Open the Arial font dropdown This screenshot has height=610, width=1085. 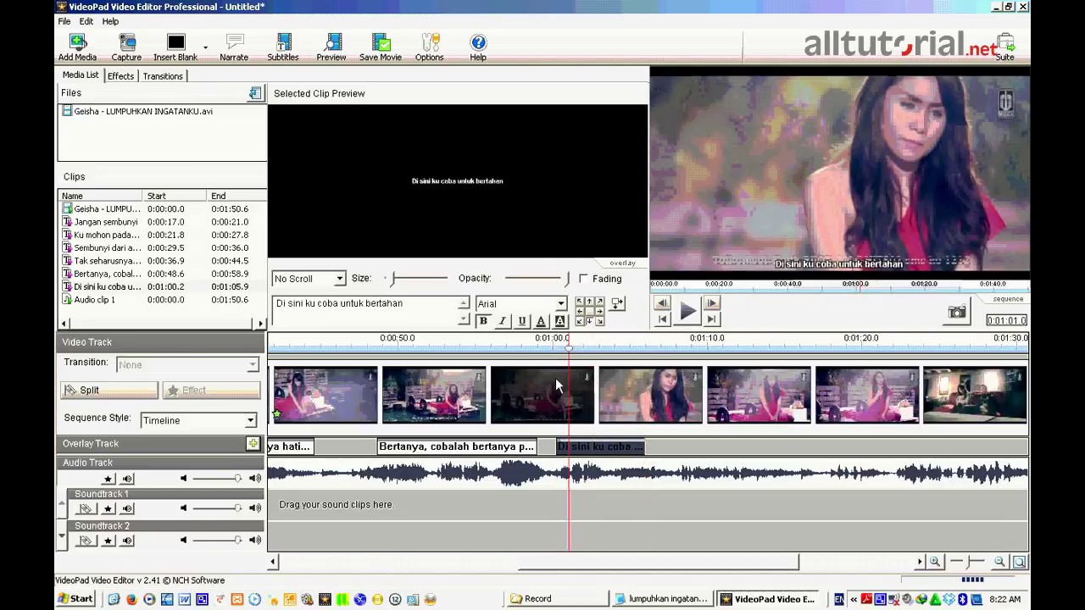tap(520, 303)
